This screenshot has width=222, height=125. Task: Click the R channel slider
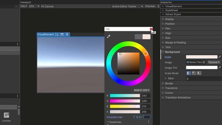coord(125,96)
